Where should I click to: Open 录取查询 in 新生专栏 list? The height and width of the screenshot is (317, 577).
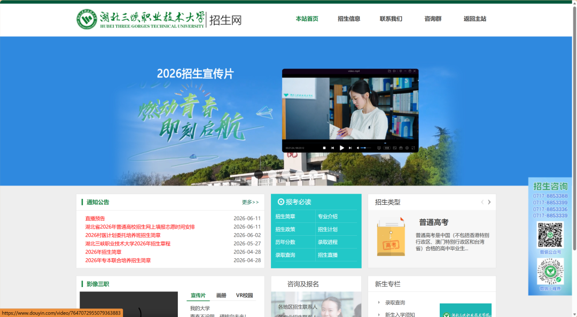click(x=395, y=303)
